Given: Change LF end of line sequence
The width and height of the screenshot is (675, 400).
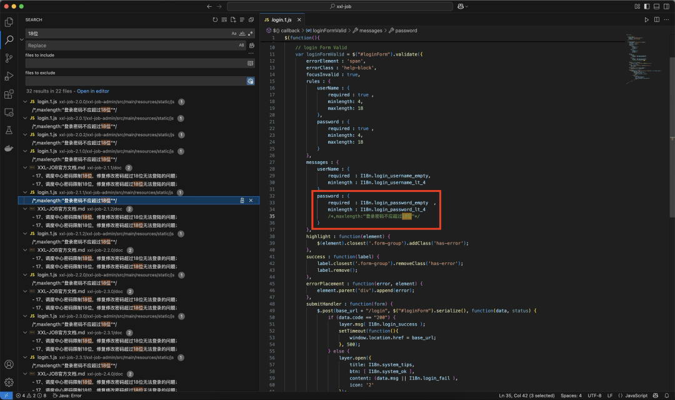Looking at the screenshot, I should click(609, 396).
